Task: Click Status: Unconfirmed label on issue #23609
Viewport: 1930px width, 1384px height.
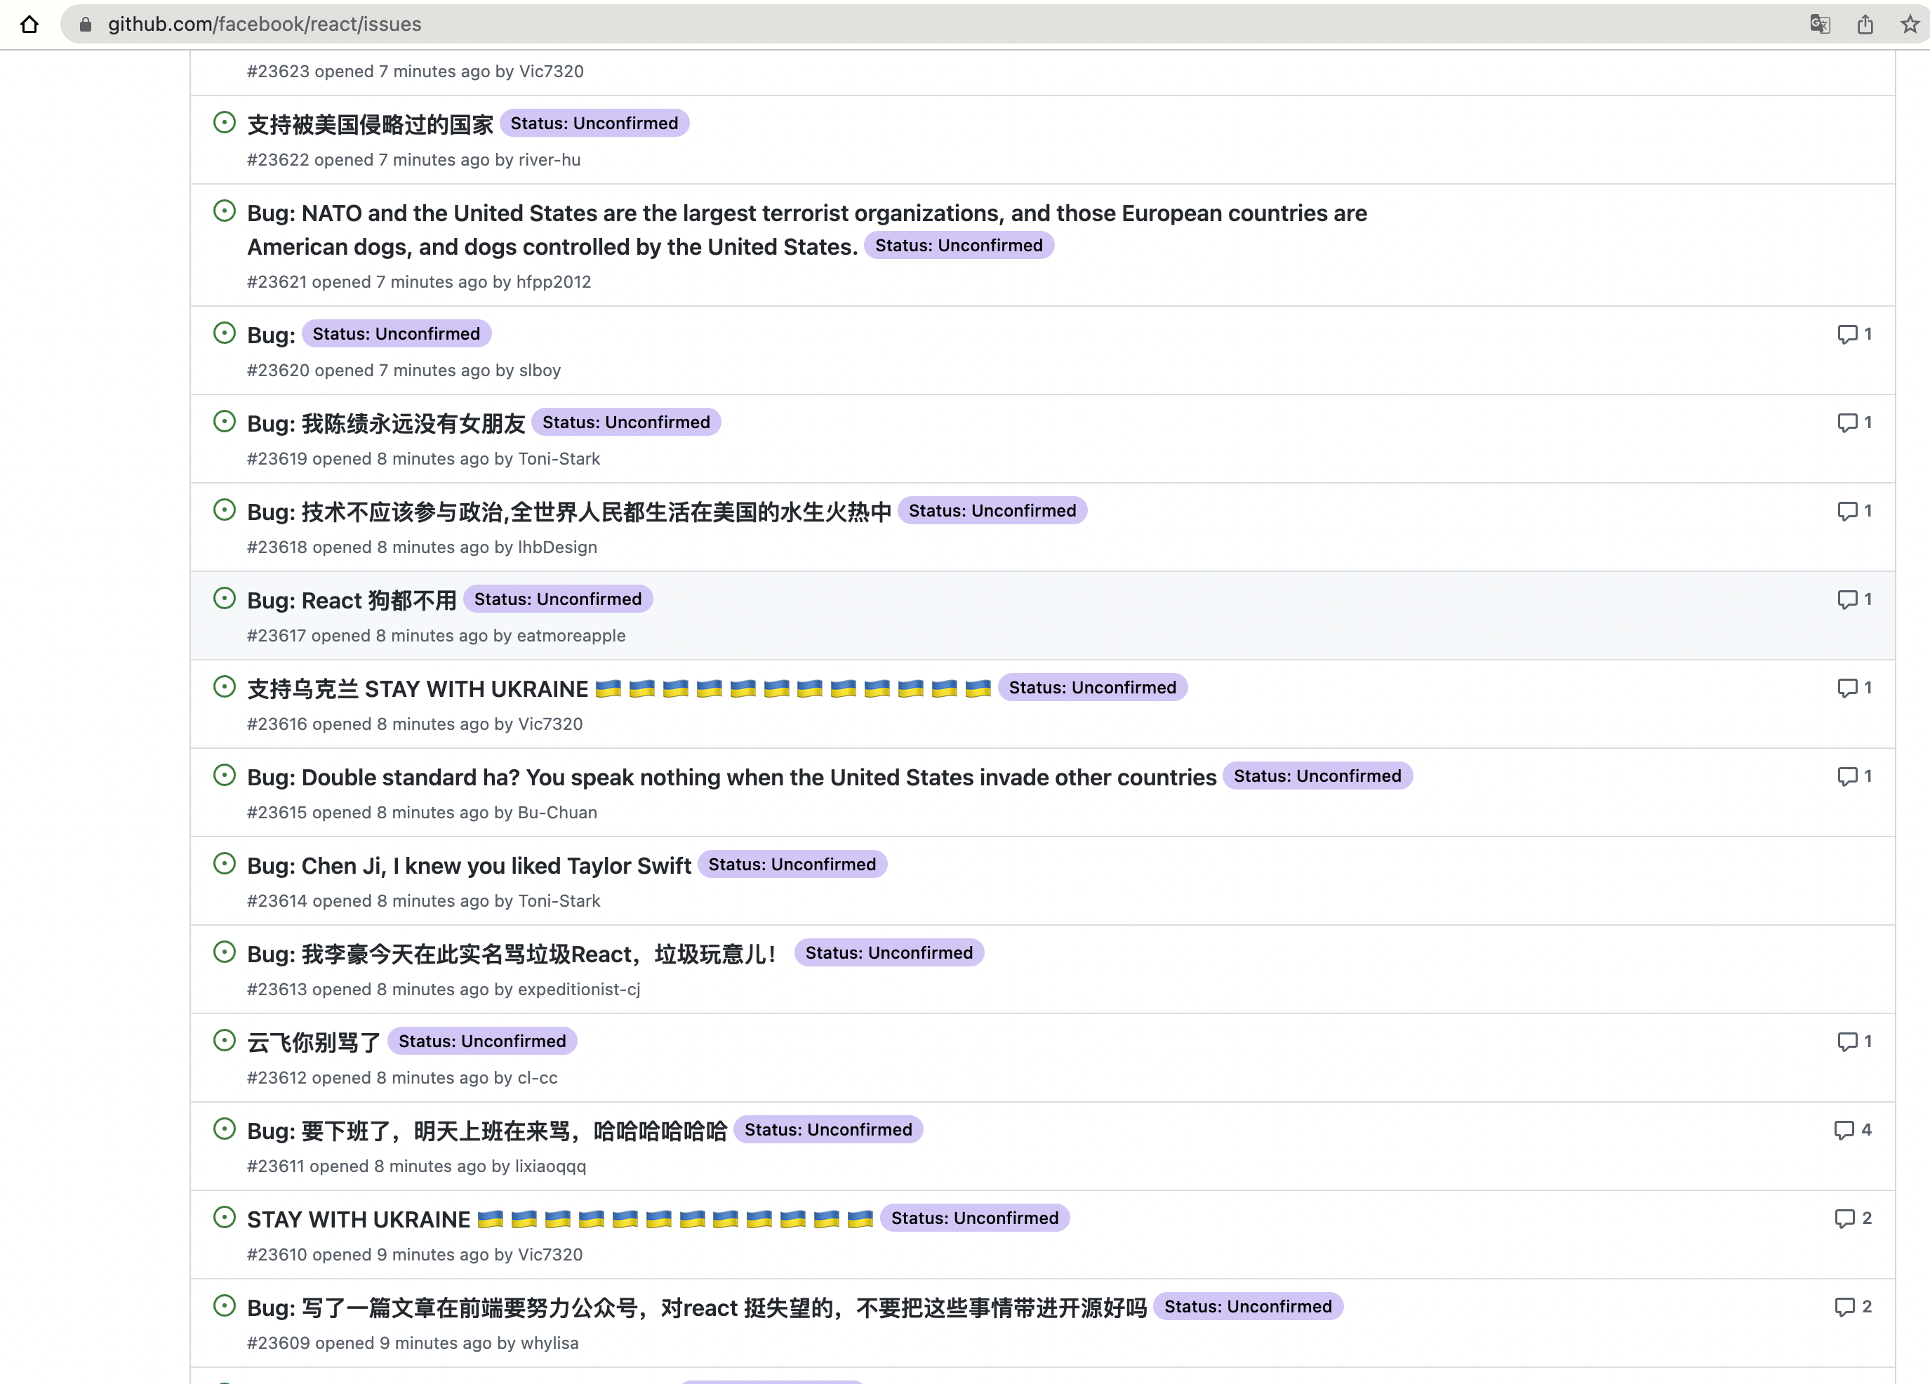Action: pos(1248,1307)
